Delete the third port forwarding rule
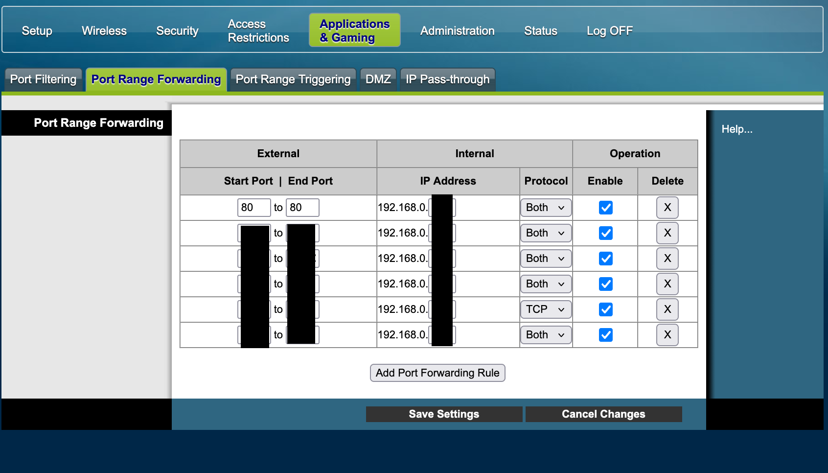This screenshot has height=473, width=828. click(x=667, y=259)
